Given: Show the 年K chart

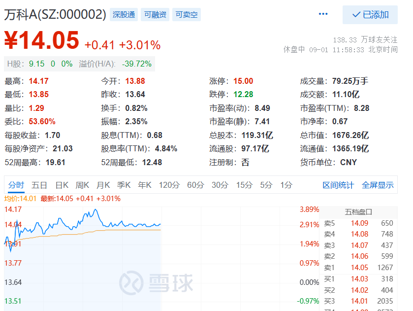Looking at the screenshot, I should click(x=145, y=185).
